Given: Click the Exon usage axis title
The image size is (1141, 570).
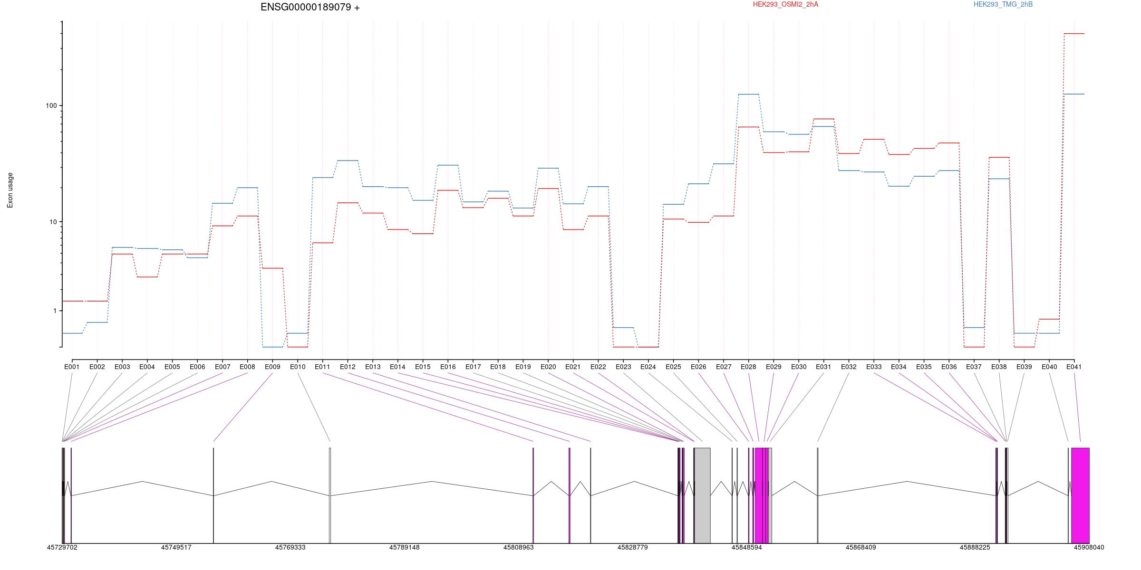Looking at the screenshot, I should pos(10,190).
